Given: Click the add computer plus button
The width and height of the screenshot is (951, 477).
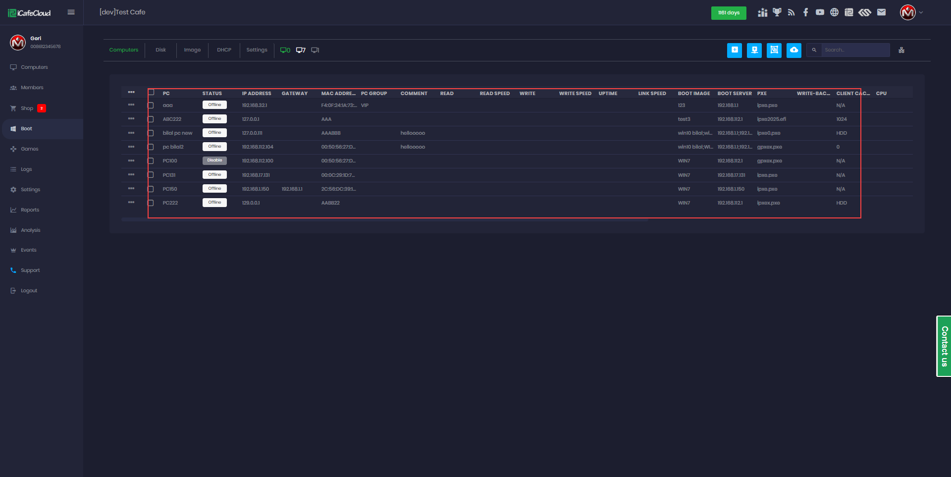Looking at the screenshot, I should 735,50.
